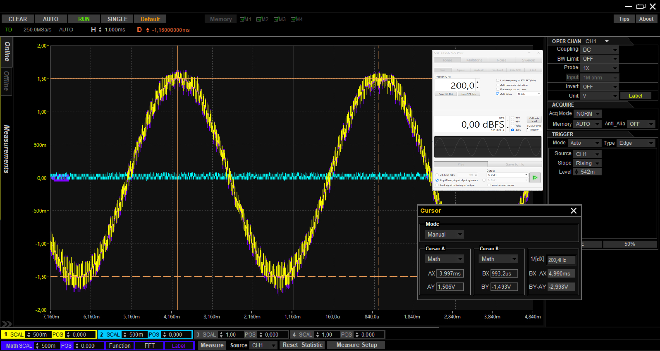660x351 pixels.
Task: Click the Default button
Action: point(150,19)
